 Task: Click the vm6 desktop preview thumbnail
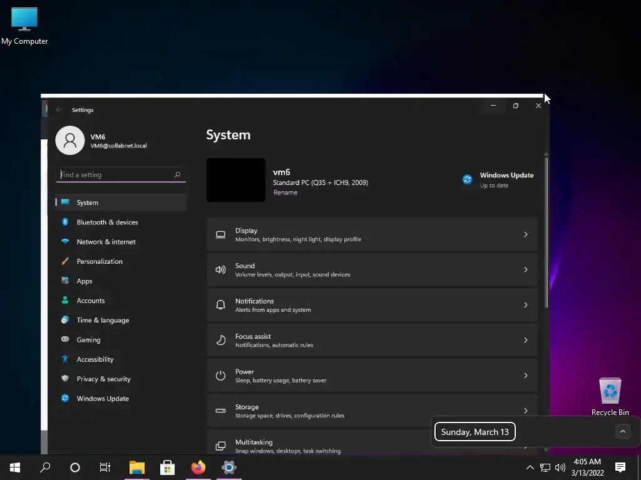coord(236,180)
